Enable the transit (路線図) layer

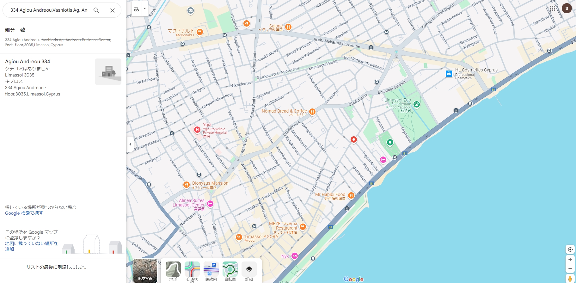211,271
